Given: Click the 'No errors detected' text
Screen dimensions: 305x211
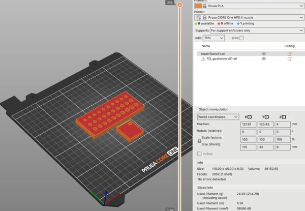Looking at the screenshot, I should (x=211, y=179).
